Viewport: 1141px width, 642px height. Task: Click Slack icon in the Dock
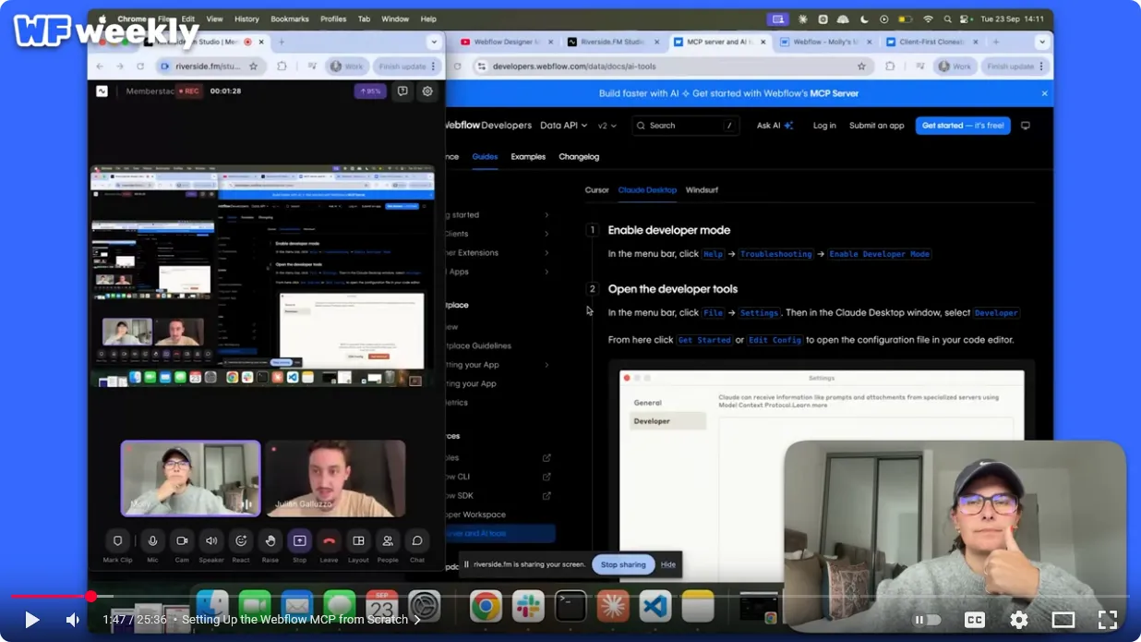pos(529,607)
